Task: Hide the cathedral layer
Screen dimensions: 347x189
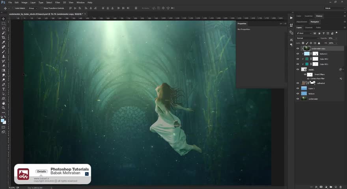Action: [x=298, y=83]
